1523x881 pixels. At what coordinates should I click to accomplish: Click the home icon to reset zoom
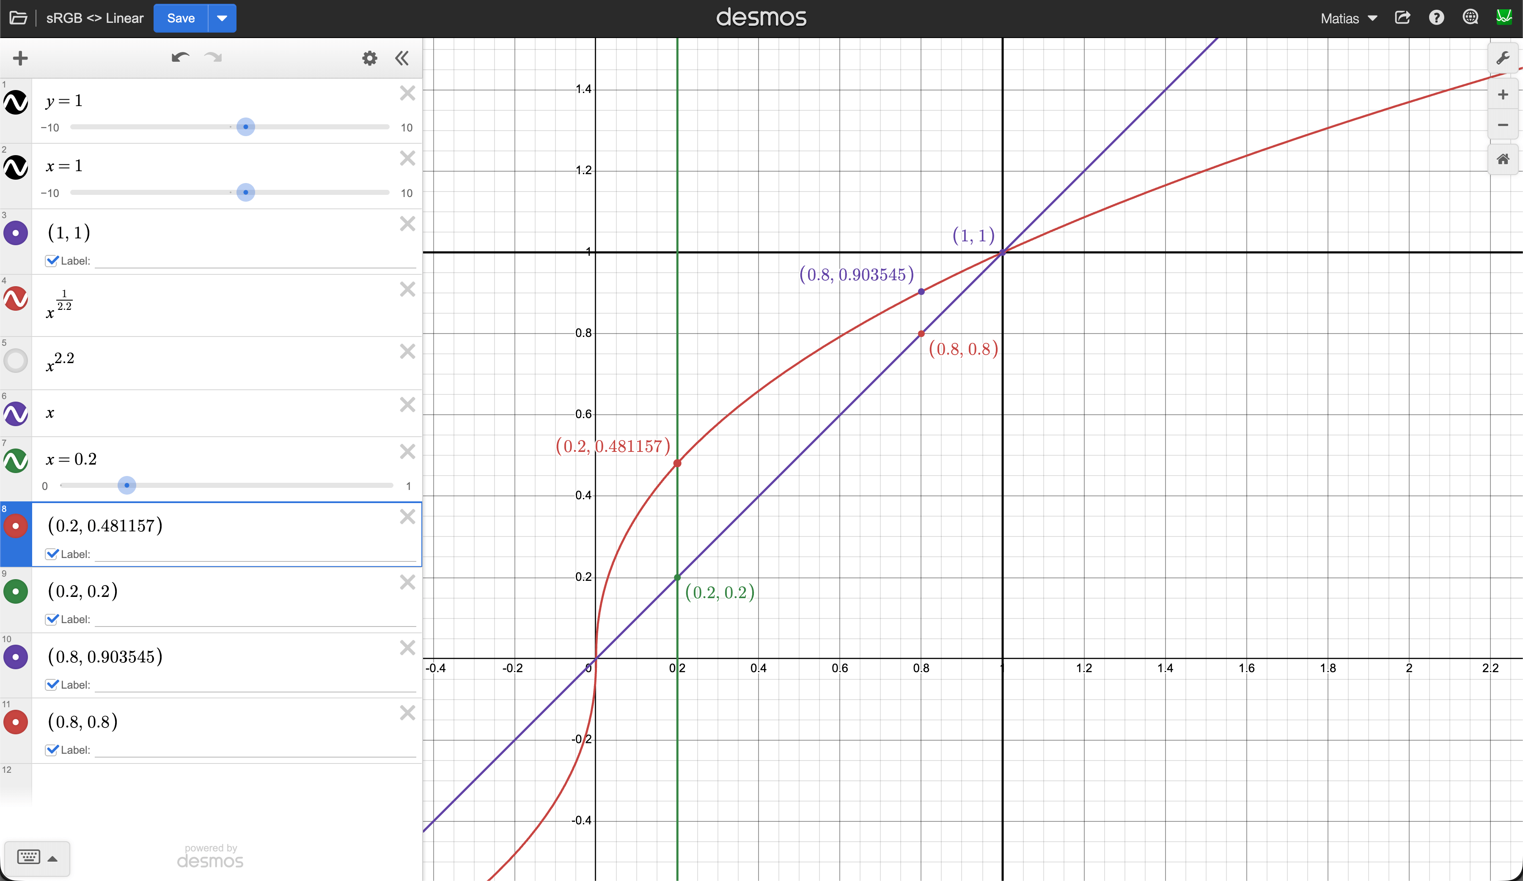pos(1503,159)
